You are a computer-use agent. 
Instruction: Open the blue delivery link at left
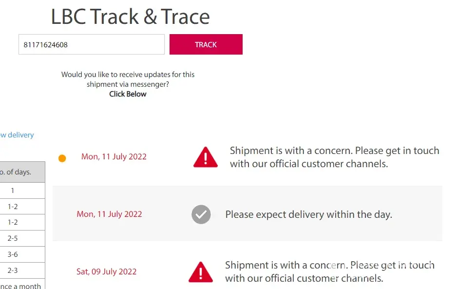tap(17, 135)
